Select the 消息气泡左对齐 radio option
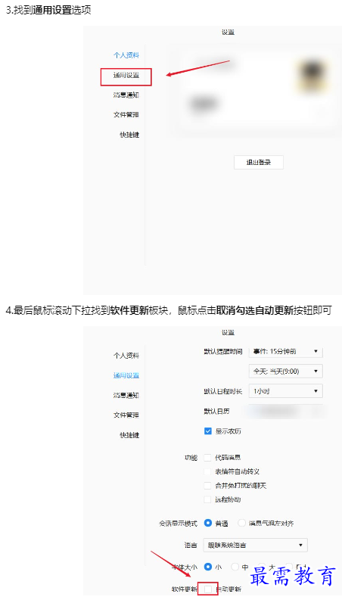The width and height of the screenshot is (342, 600). [241, 523]
